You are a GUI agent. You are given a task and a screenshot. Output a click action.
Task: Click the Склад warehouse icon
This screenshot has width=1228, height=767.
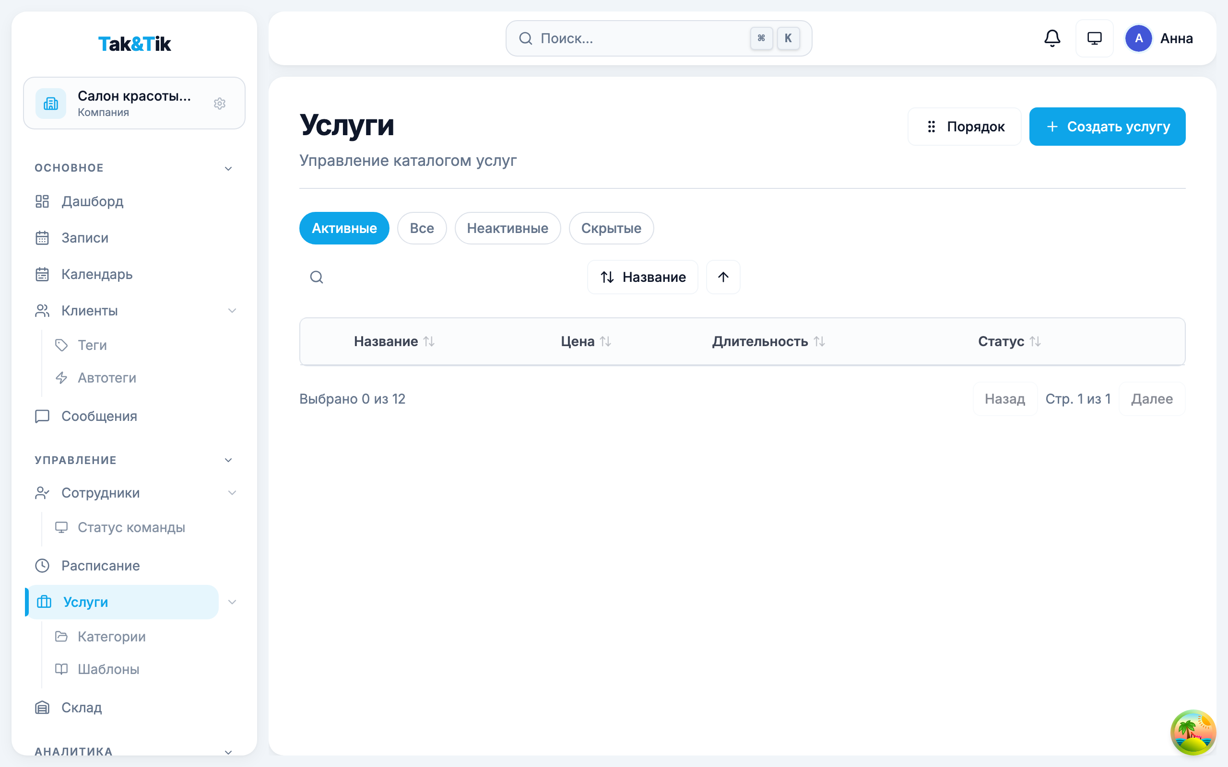[x=42, y=707]
